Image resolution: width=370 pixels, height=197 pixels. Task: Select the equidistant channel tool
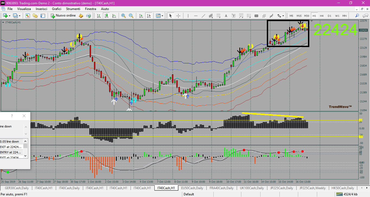pyautogui.click(x=211, y=16)
